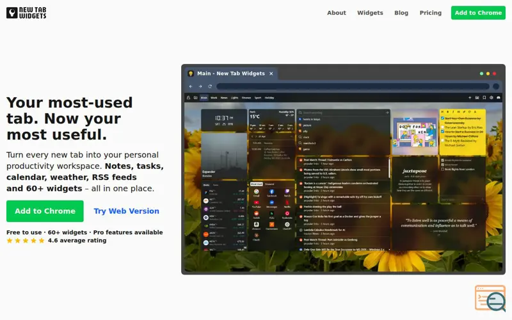Click the lock icon in widgets toolbar
Viewport: 512px width, 320px height.
[x=188, y=98]
